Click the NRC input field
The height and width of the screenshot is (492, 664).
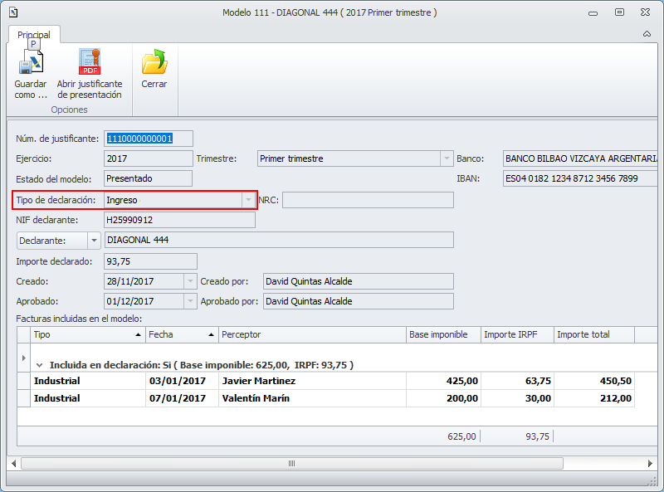point(368,200)
